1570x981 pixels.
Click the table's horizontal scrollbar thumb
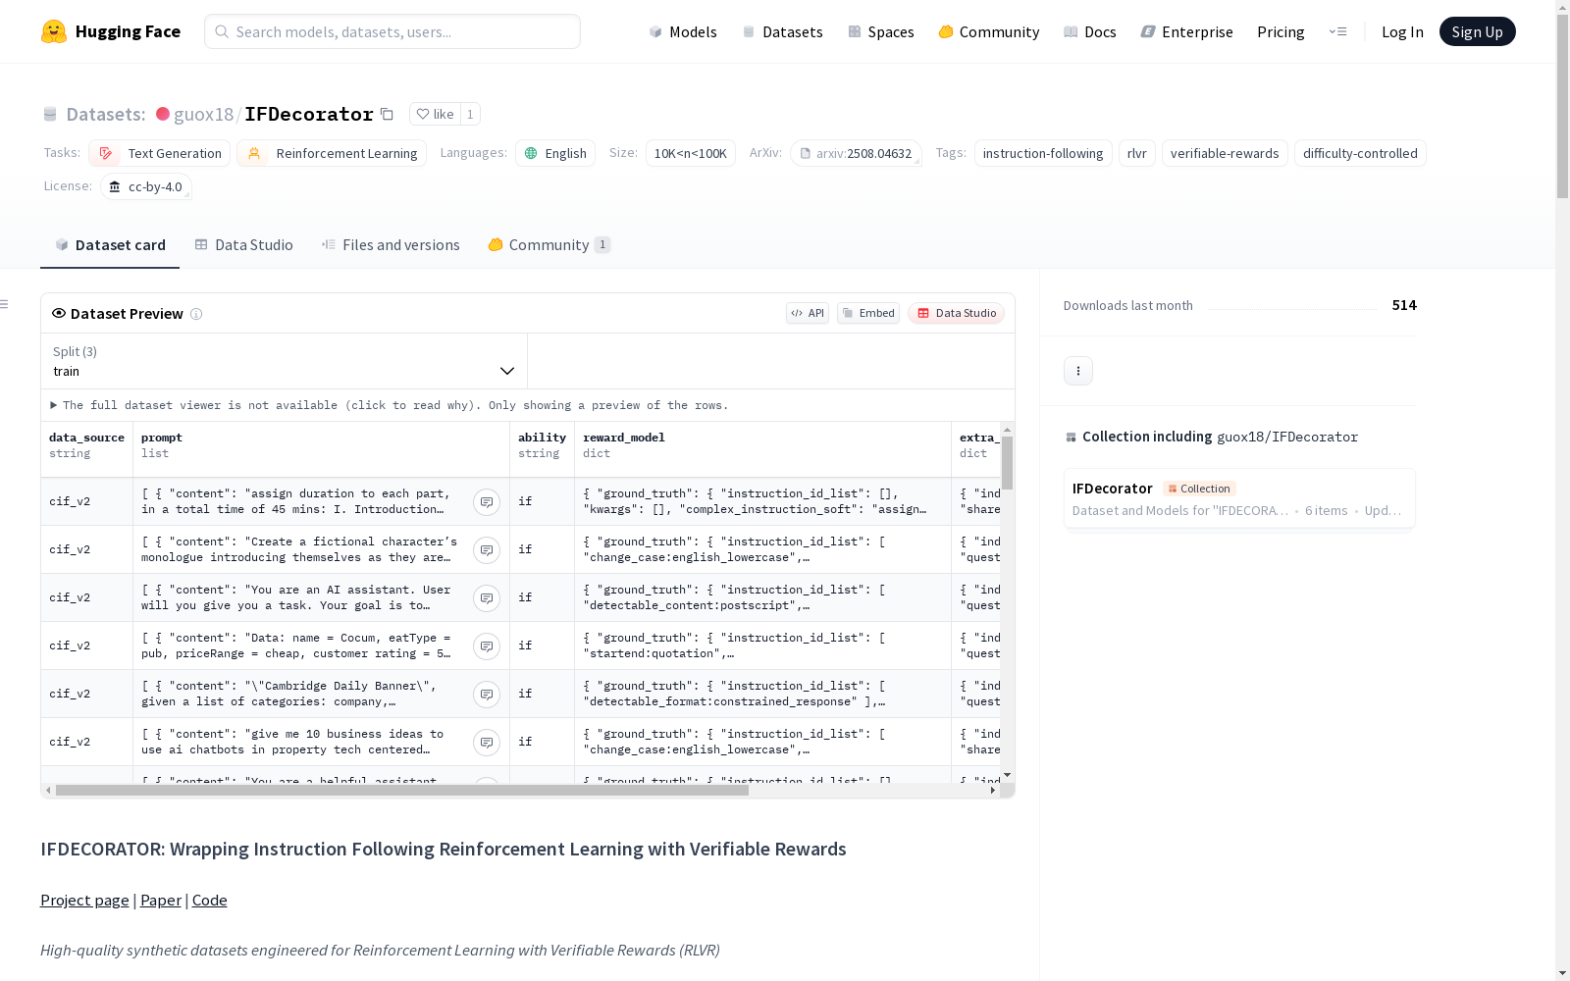[402, 791]
